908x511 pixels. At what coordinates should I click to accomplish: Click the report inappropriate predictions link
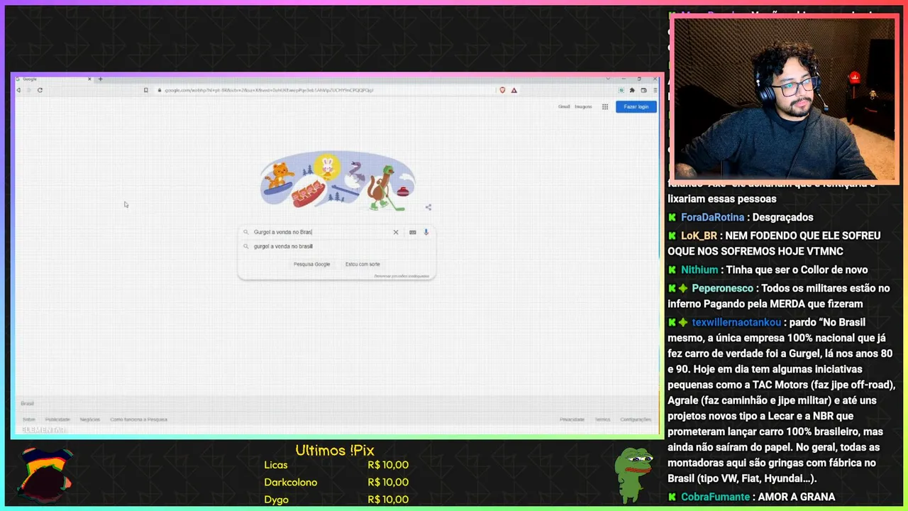tap(402, 276)
